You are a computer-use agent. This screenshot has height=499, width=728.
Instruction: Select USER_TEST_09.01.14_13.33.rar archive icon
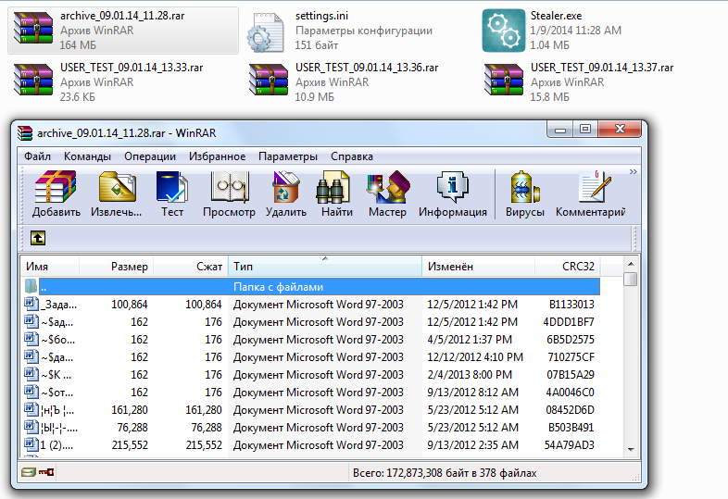tap(33, 80)
